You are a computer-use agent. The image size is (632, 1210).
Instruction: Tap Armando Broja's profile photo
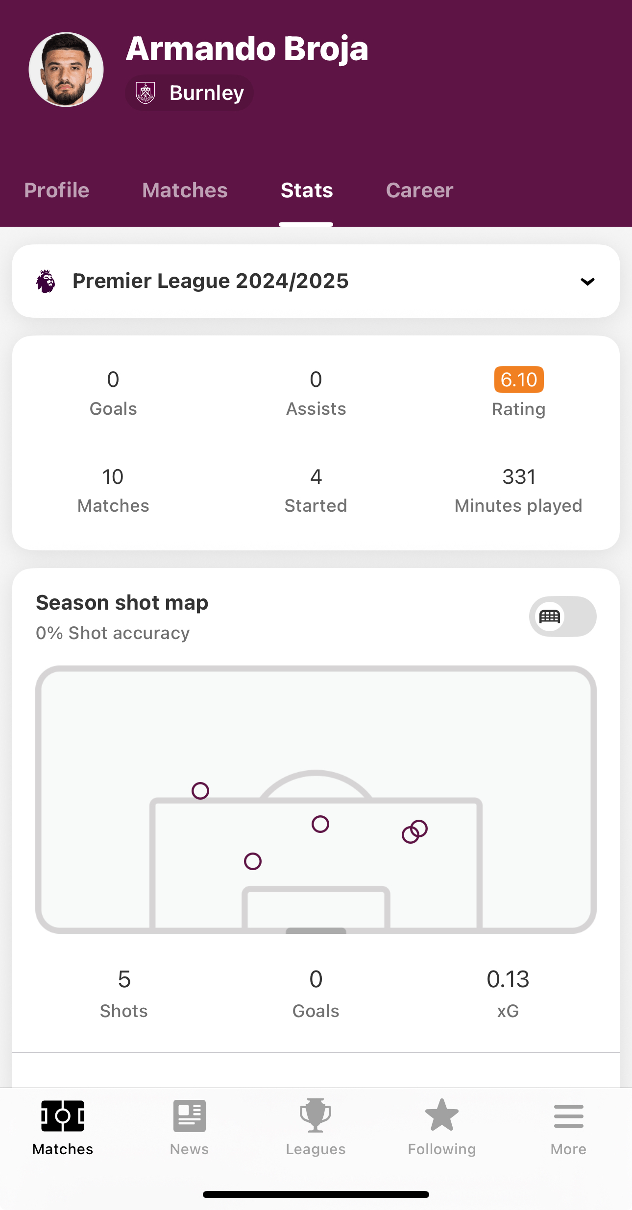pyautogui.click(x=66, y=70)
